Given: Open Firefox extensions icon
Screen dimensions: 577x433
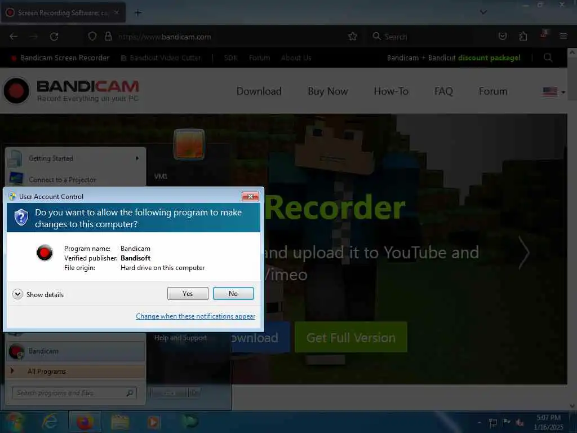Looking at the screenshot, I should [x=523, y=37].
